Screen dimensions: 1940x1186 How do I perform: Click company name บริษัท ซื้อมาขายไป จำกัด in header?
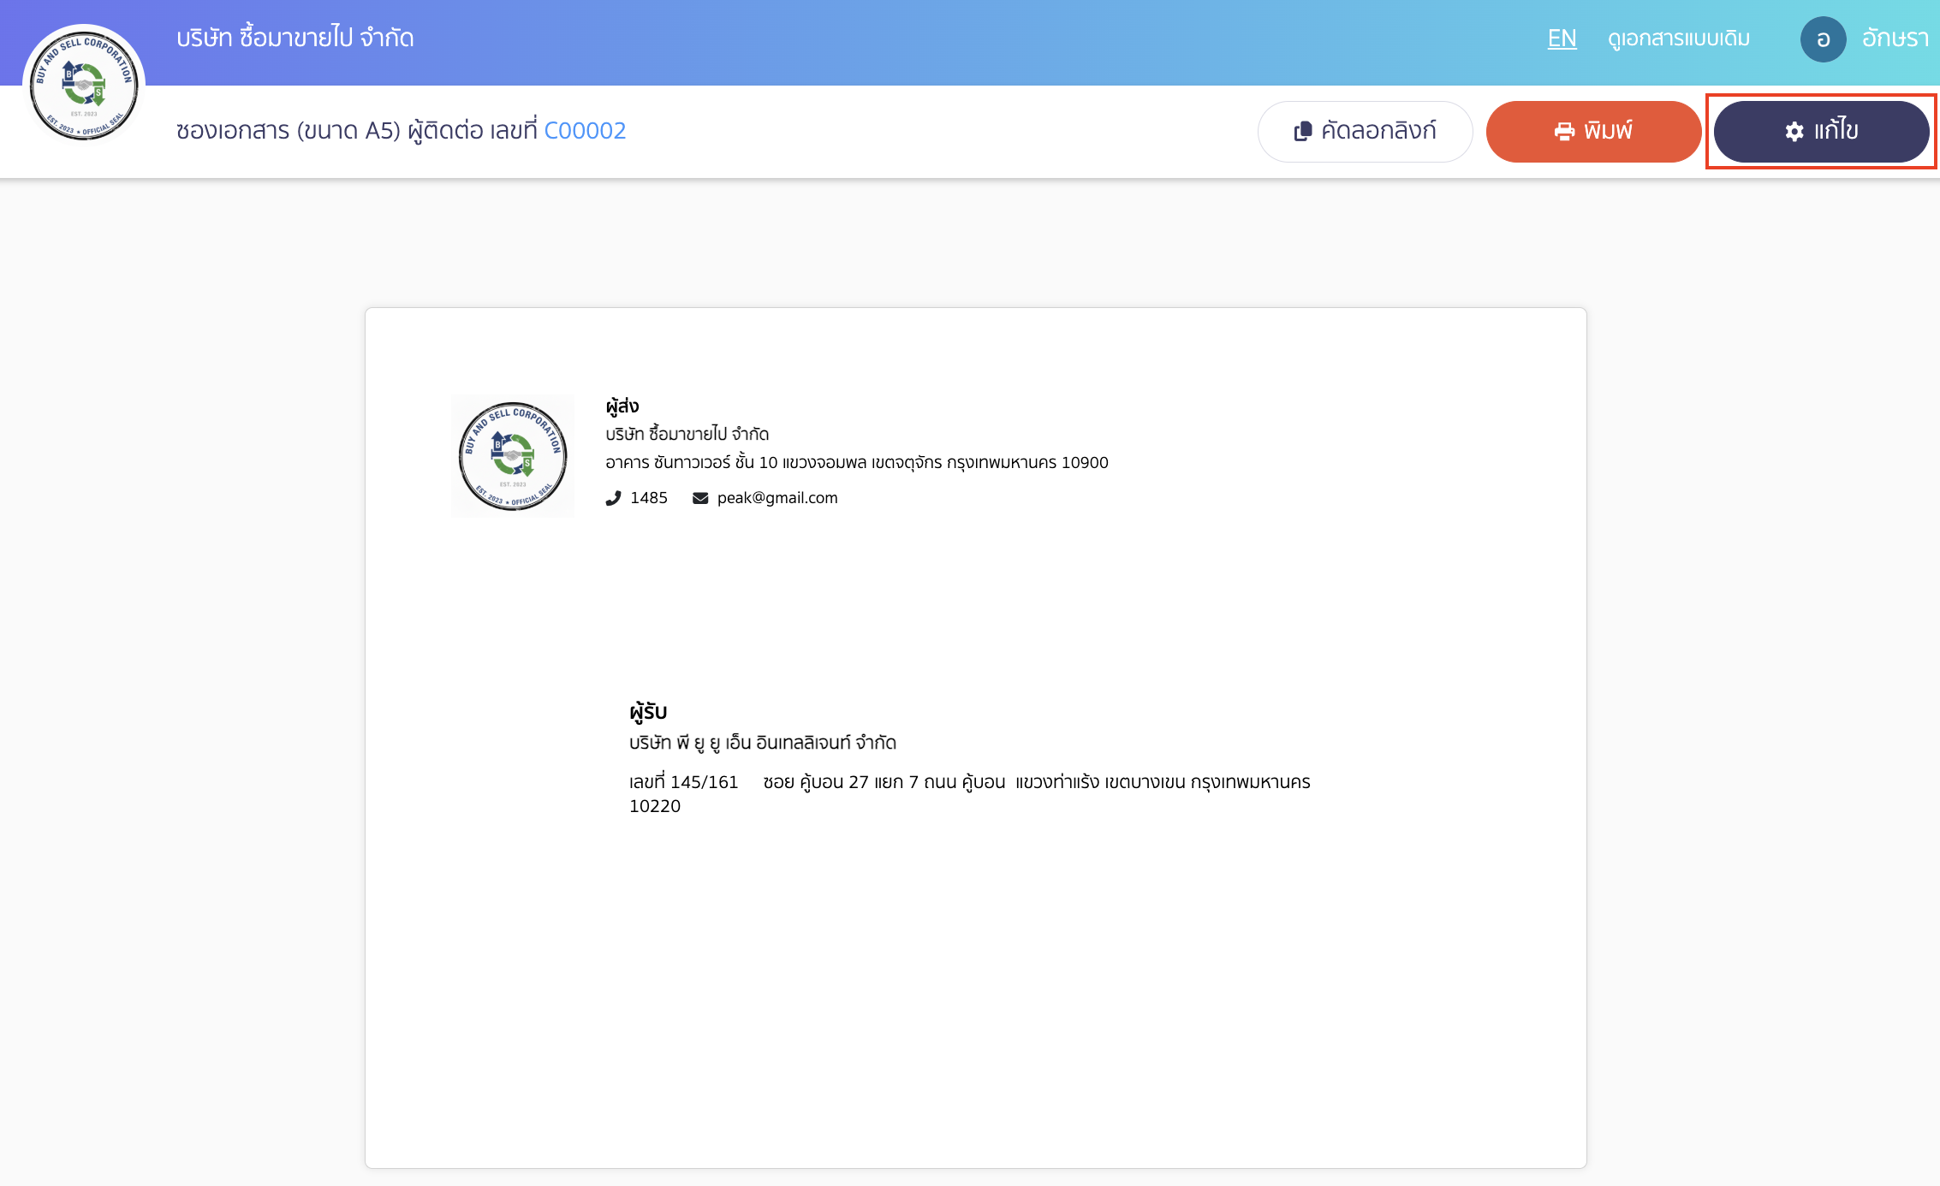pyautogui.click(x=295, y=39)
